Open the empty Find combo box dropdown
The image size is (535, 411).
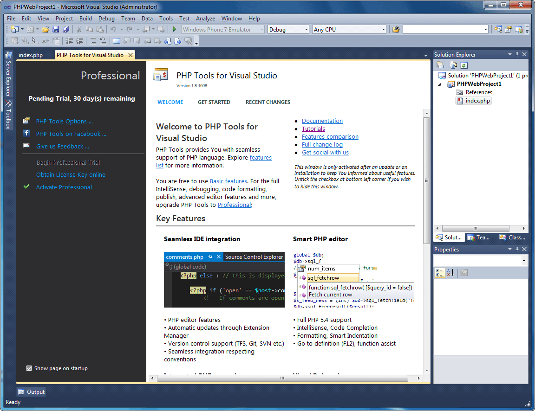pyautogui.click(x=485, y=30)
